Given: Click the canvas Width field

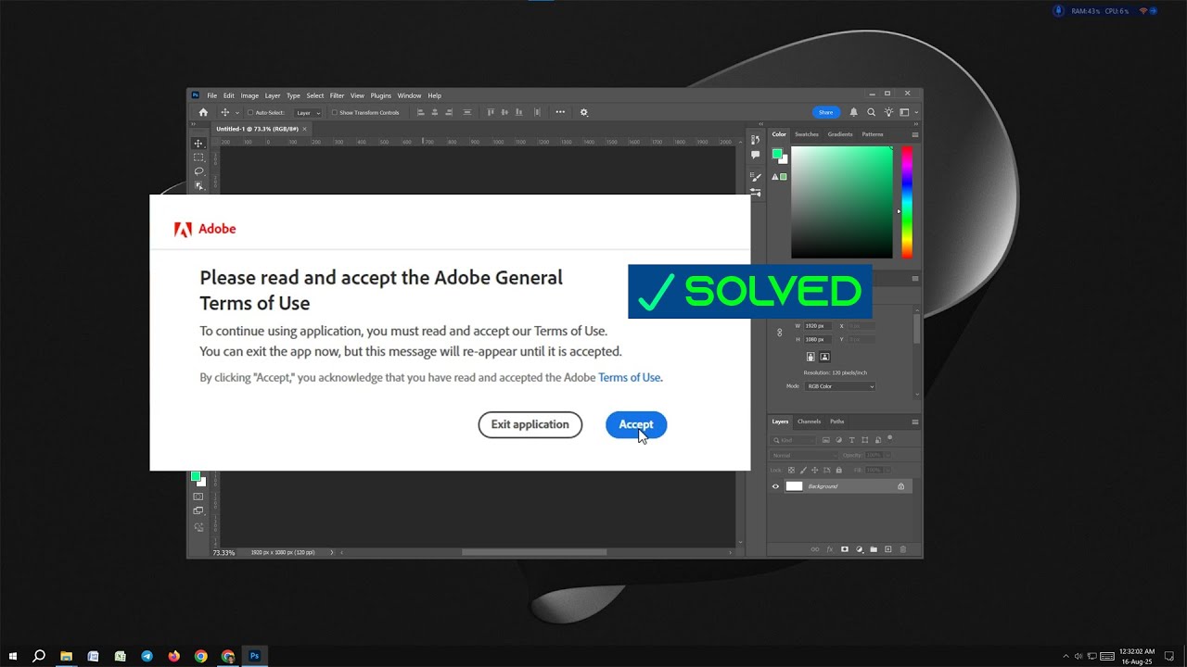Looking at the screenshot, I should click(820, 326).
